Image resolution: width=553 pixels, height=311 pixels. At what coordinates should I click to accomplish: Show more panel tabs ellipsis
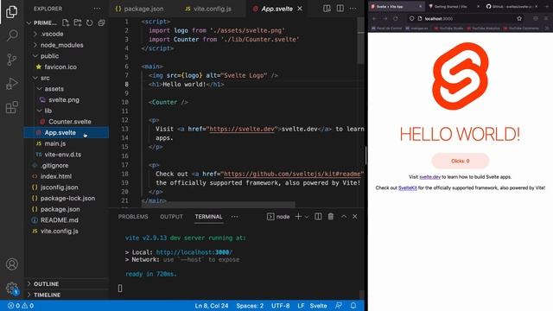[x=234, y=217]
